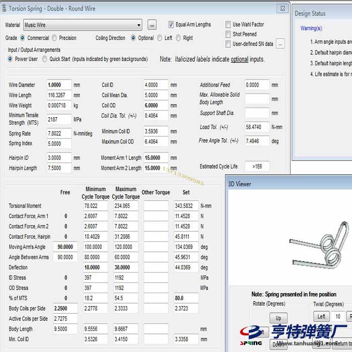The width and height of the screenshot is (352, 352).
Task: Click the Minimum Coil ID field
Action: tap(156, 131)
